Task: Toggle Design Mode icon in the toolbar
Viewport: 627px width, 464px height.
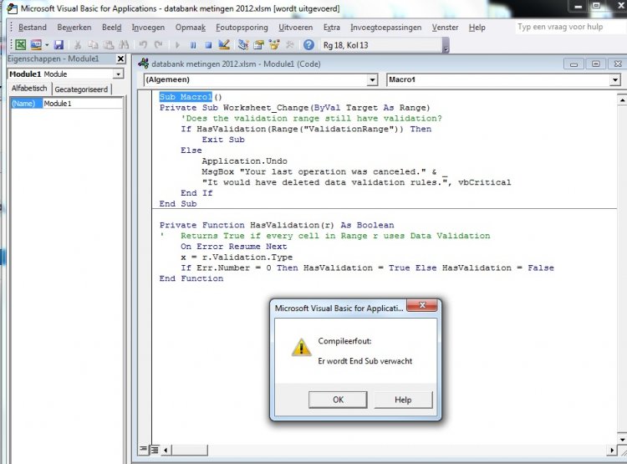Action: tap(224, 44)
